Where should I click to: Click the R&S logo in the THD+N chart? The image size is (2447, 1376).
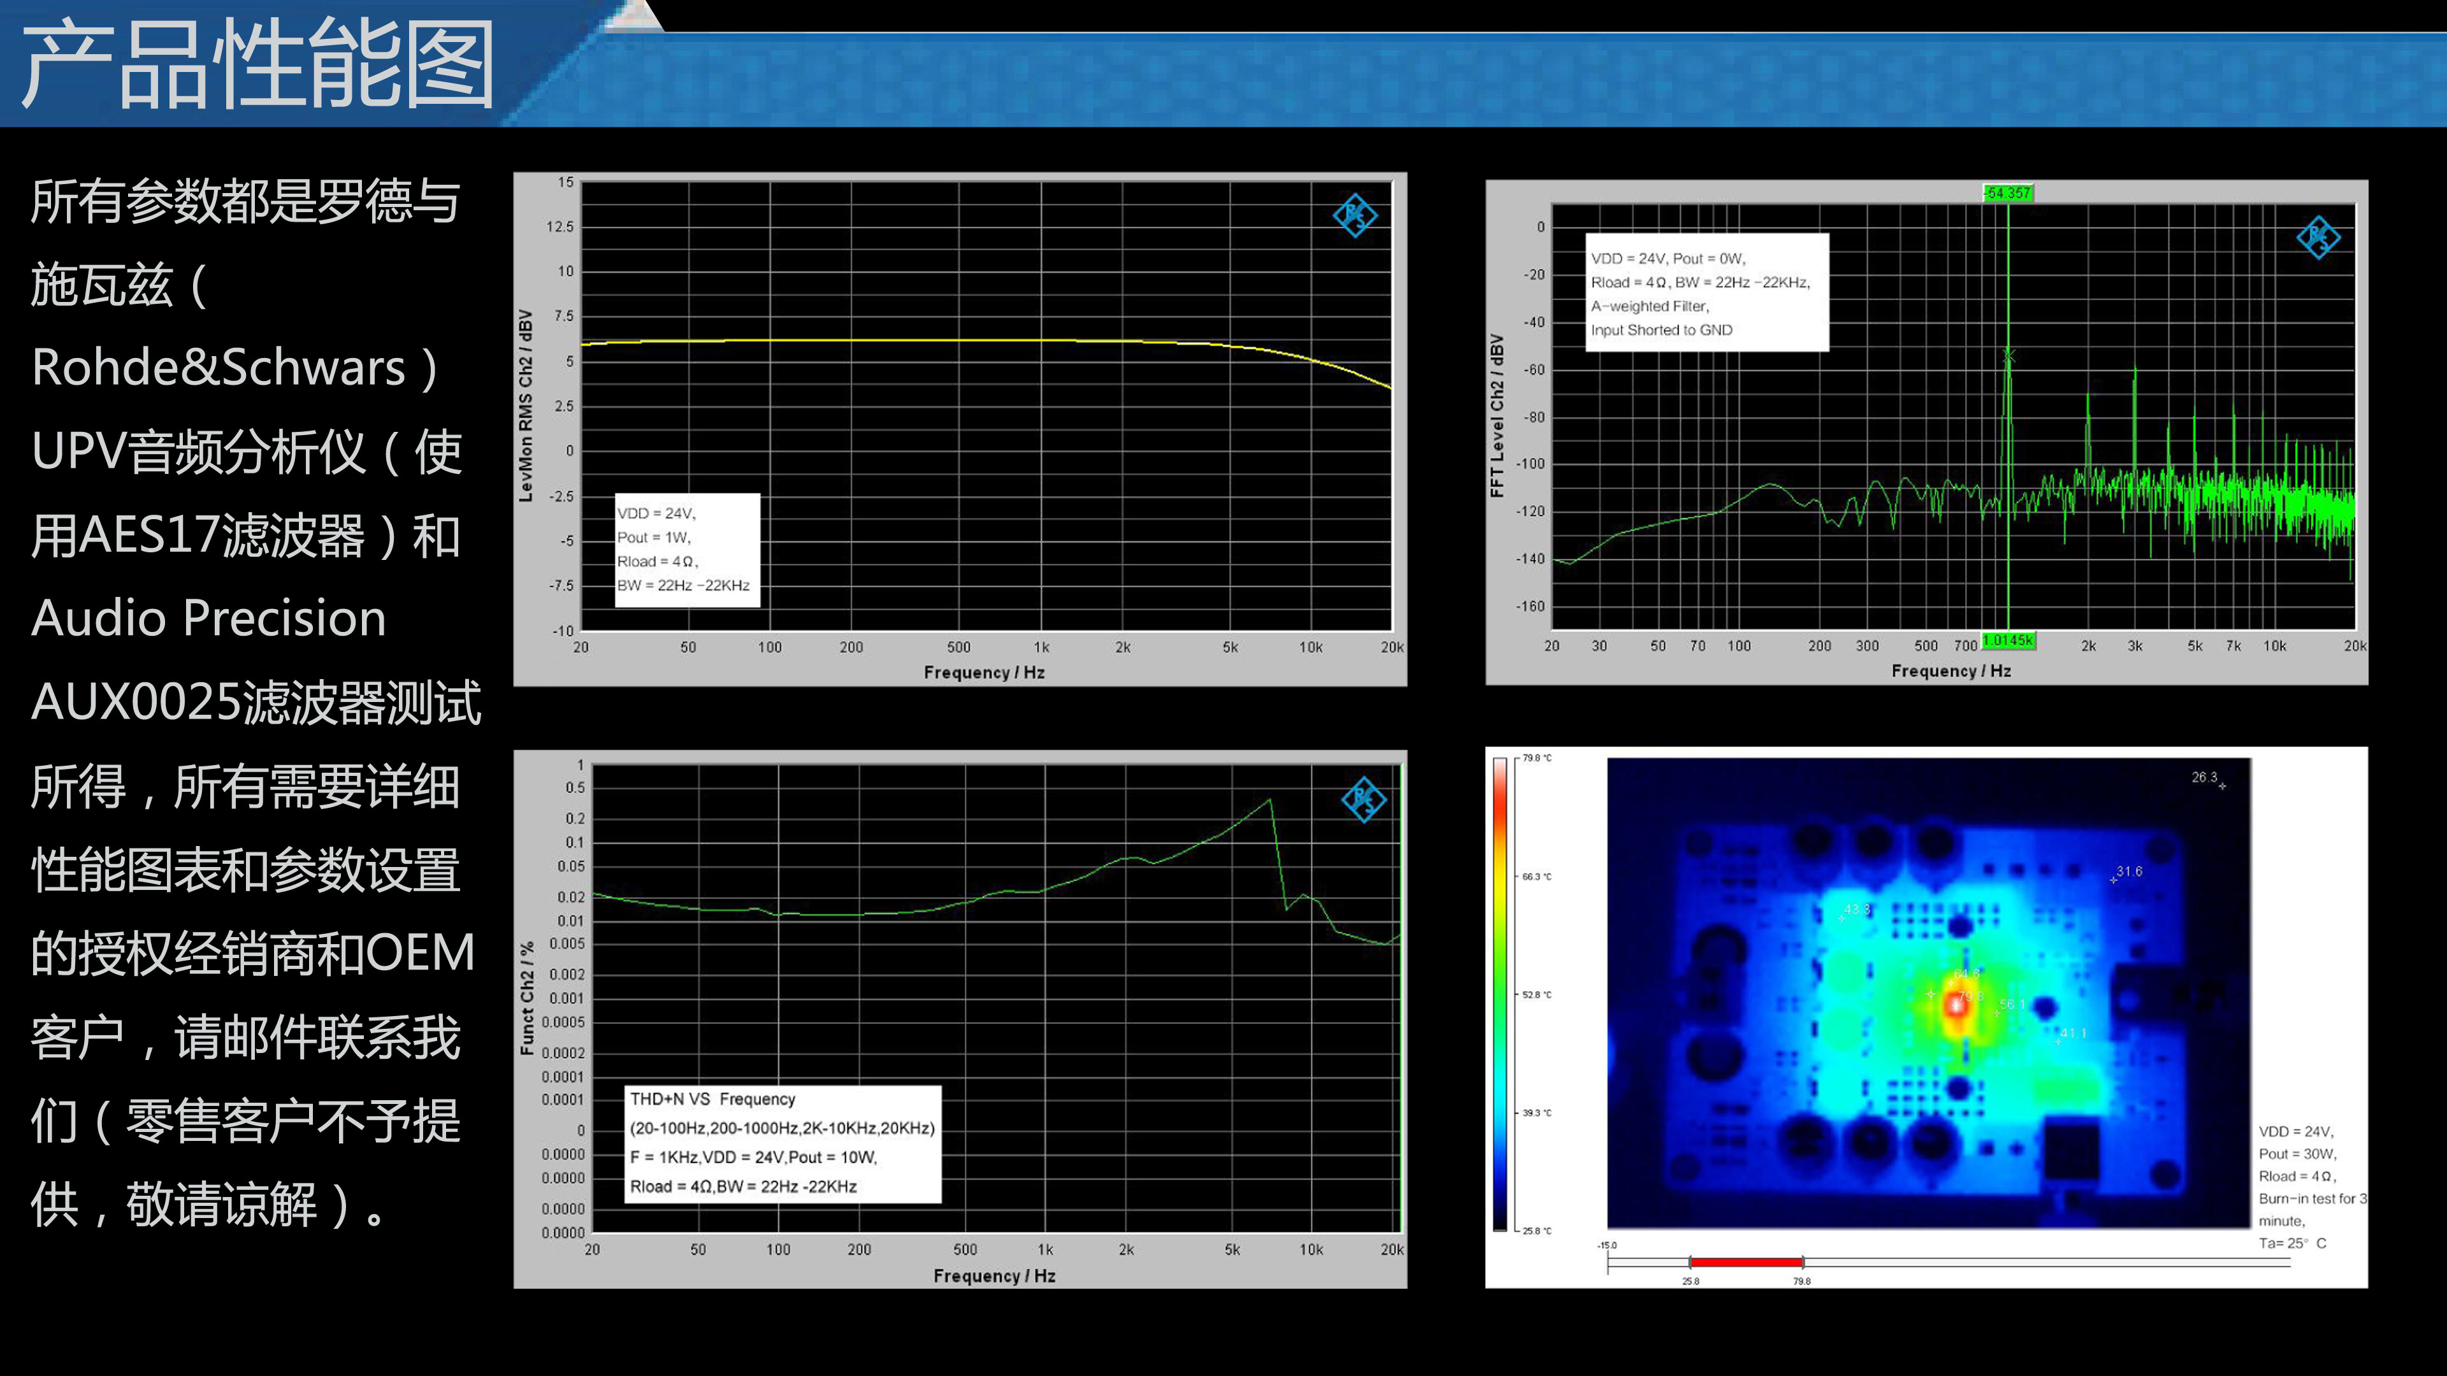(1363, 799)
